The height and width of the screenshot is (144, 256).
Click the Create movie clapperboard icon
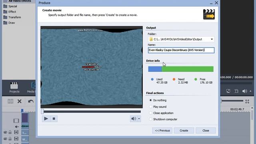point(209,14)
